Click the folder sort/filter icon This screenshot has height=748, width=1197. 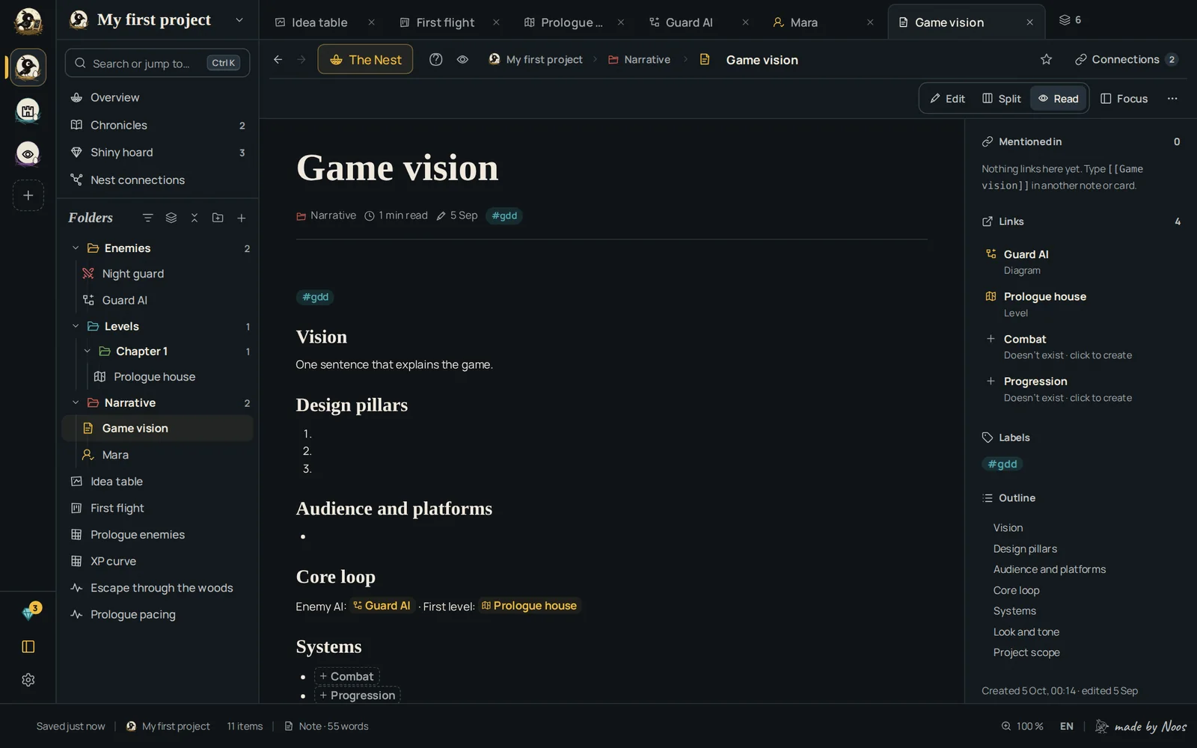(147, 218)
